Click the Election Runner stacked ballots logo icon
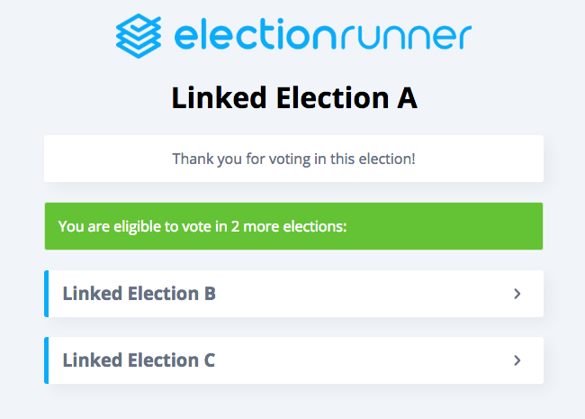This screenshot has width=585, height=419. pos(139,36)
